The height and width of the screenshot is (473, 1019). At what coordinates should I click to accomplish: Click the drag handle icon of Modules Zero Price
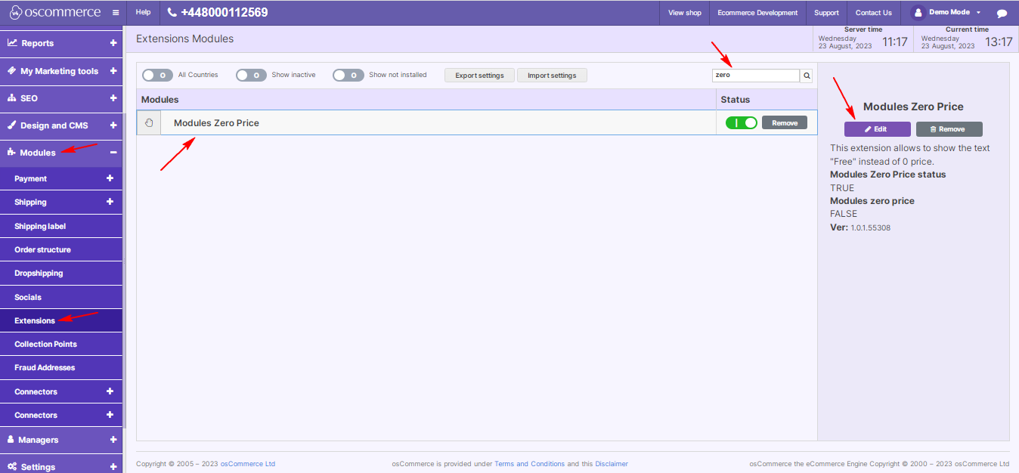coord(149,123)
